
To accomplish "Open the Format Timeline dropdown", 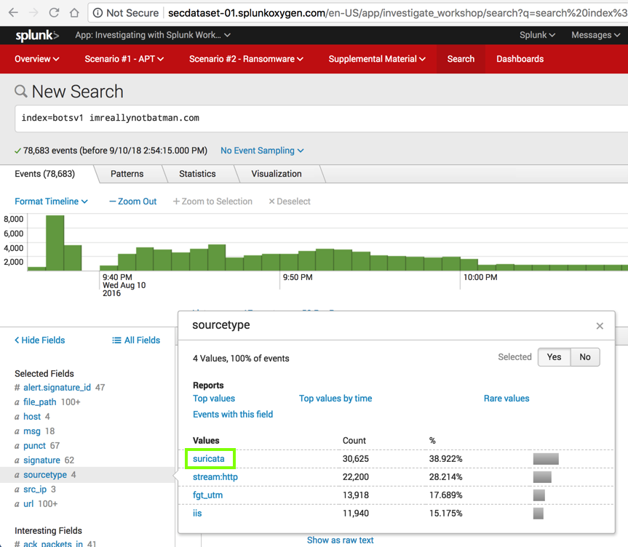I will (x=51, y=201).
